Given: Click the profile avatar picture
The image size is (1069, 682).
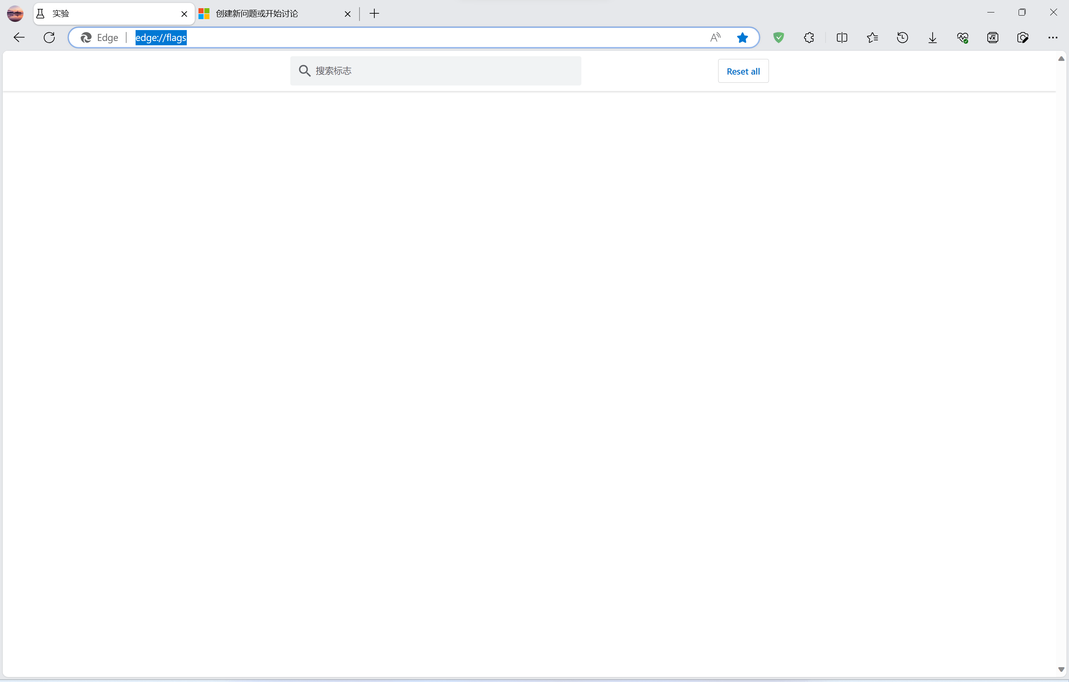Looking at the screenshot, I should coord(15,14).
